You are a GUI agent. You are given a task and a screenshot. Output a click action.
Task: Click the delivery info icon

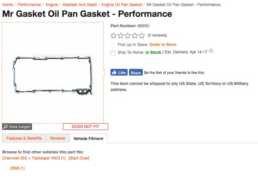pos(211,51)
